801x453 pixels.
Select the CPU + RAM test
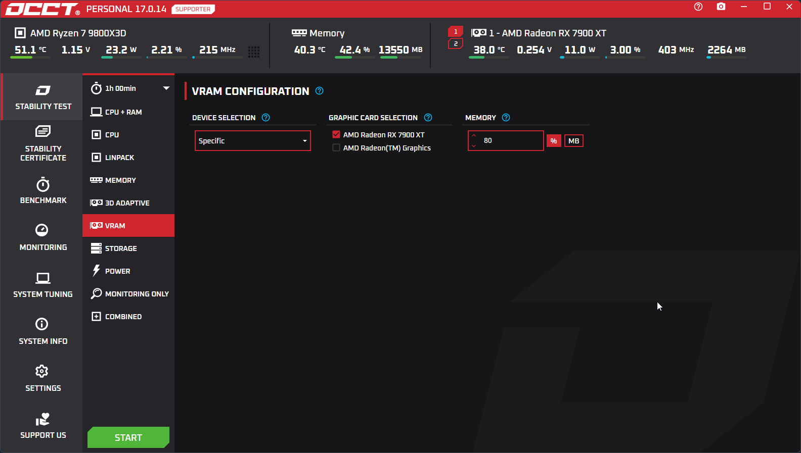pos(128,112)
